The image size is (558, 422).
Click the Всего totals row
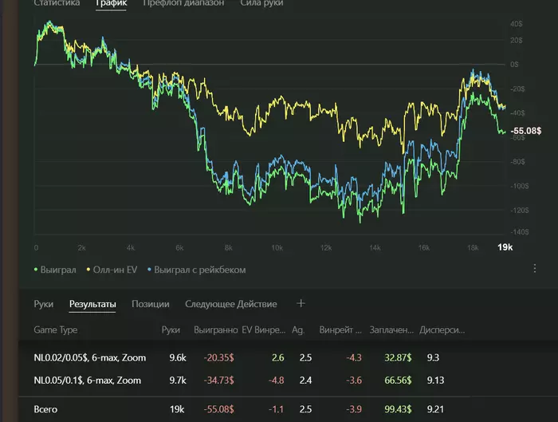[45, 408]
